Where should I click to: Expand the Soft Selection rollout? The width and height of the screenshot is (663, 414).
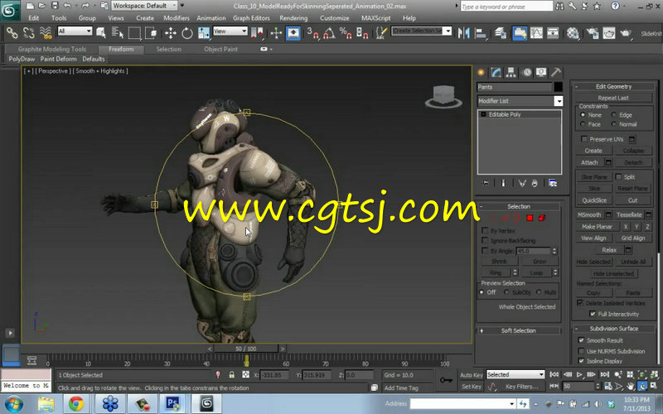[x=519, y=330]
